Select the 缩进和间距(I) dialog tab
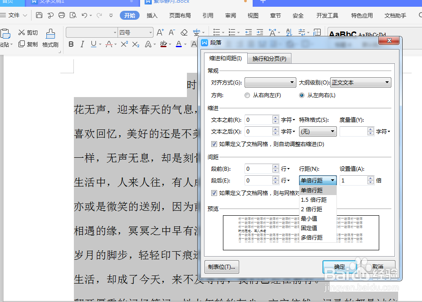This screenshot has height=302, width=422. (226, 58)
